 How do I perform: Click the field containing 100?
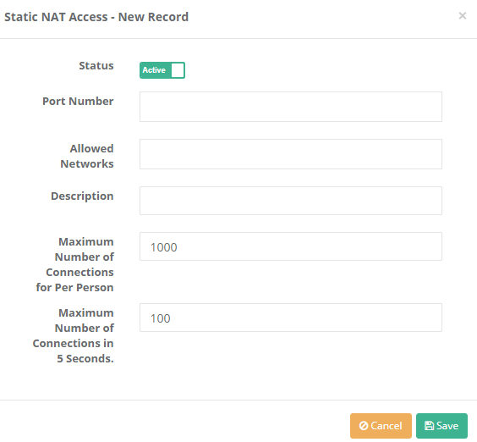(x=291, y=318)
